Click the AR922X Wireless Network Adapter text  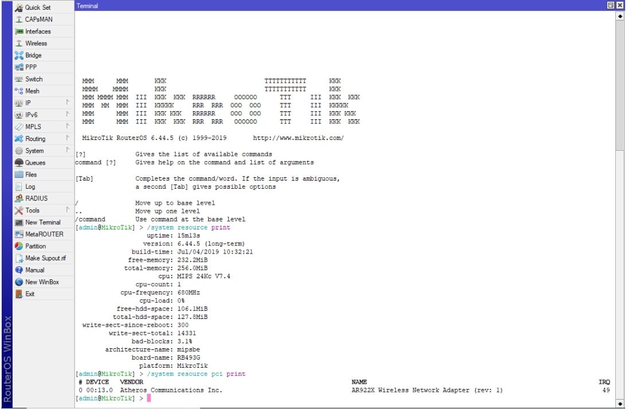click(410, 390)
